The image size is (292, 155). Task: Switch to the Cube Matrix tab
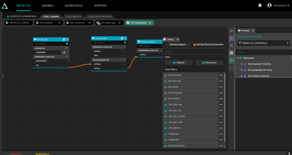point(73,17)
